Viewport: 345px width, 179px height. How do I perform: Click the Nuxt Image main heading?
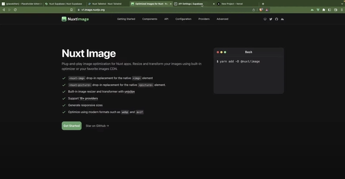coord(89,53)
